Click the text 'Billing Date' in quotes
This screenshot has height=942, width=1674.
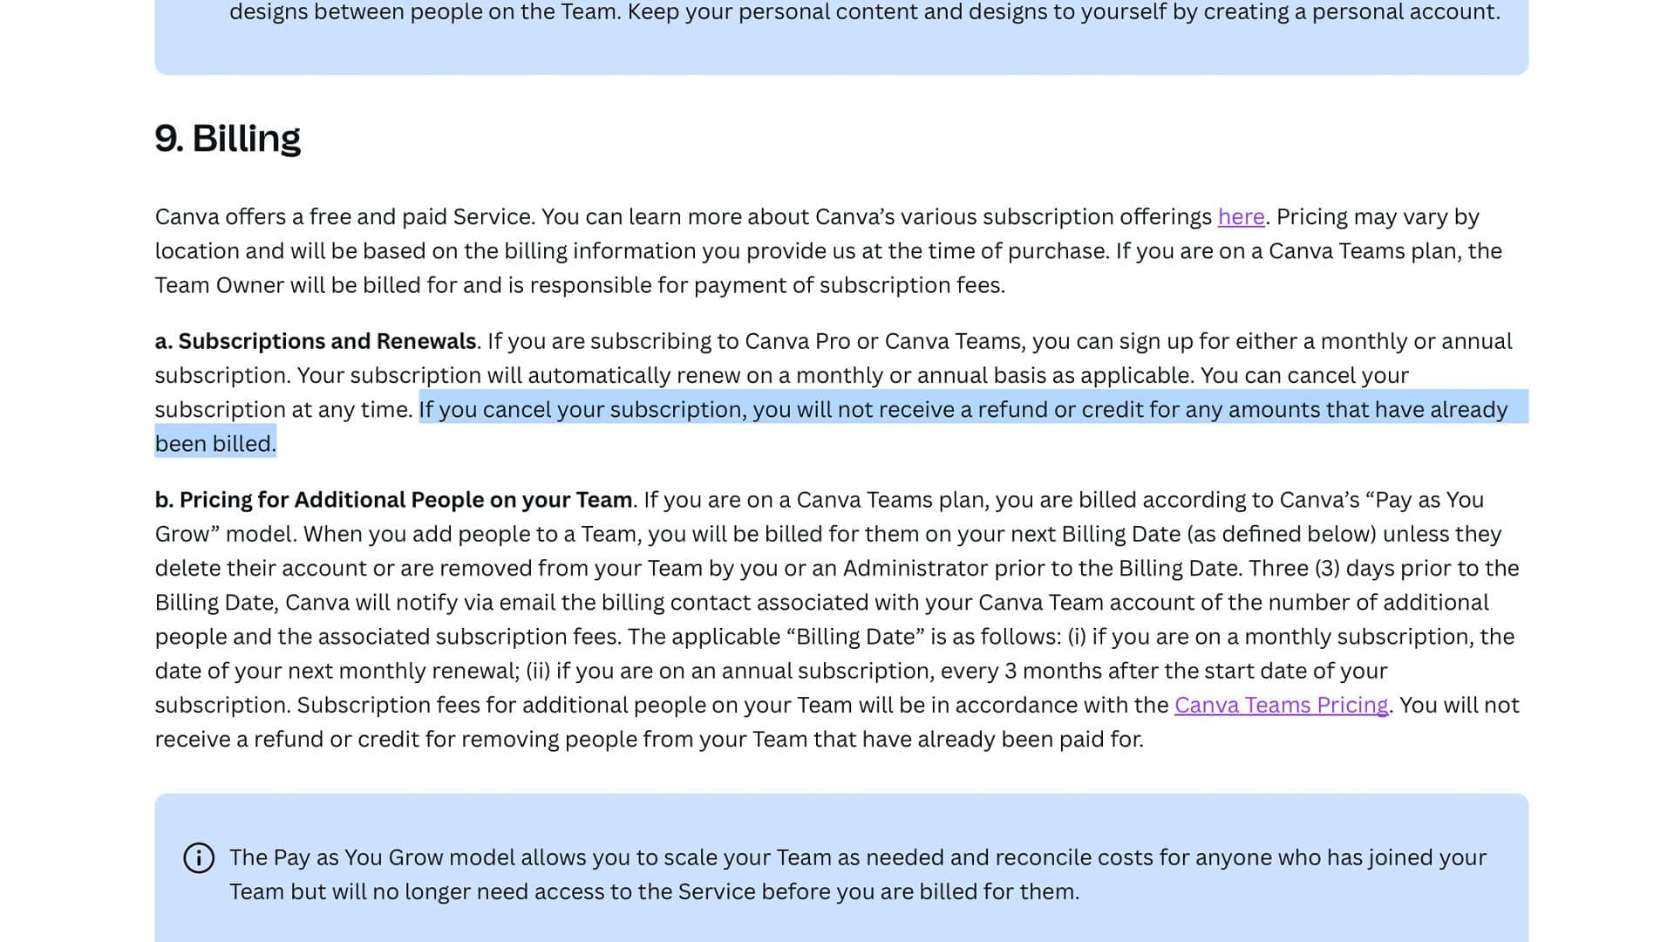(854, 638)
